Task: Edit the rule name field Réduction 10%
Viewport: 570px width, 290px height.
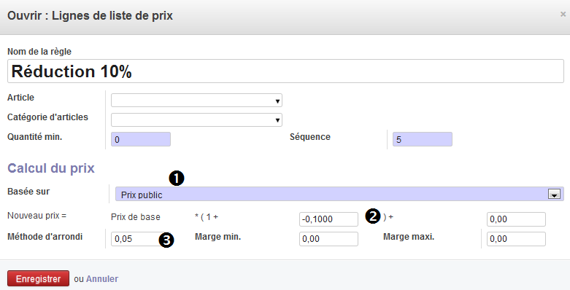Action: 285,71
